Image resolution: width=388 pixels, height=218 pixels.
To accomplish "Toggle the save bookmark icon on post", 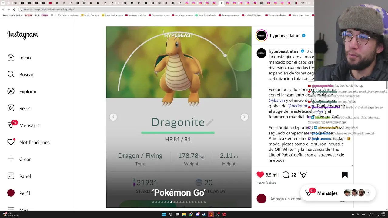I will pyautogui.click(x=345, y=175).
